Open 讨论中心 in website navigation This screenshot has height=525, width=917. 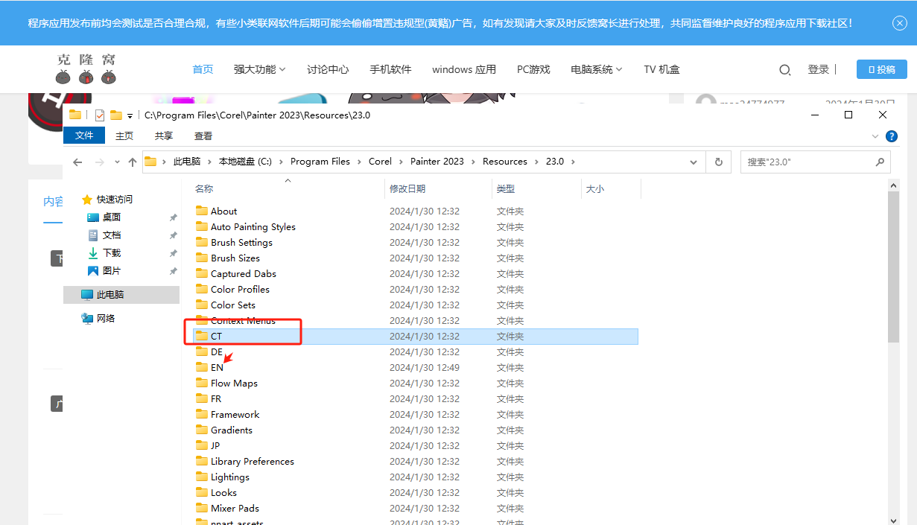328,69
